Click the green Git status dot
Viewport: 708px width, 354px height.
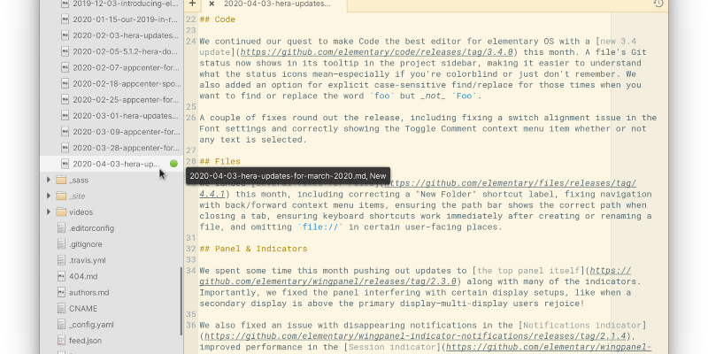(173, 164)
